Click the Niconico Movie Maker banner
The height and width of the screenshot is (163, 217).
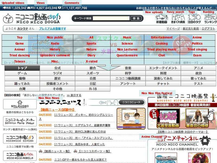20,121
